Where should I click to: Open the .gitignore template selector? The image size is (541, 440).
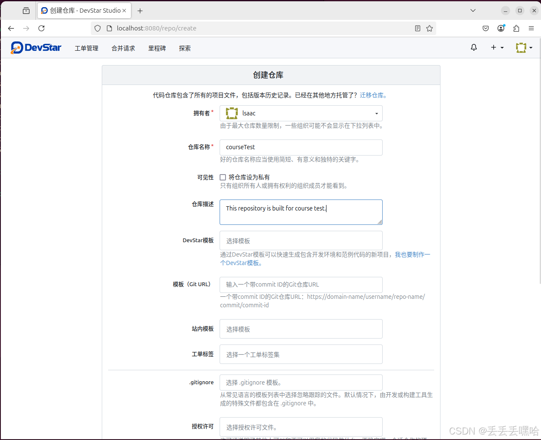[301, 383]
